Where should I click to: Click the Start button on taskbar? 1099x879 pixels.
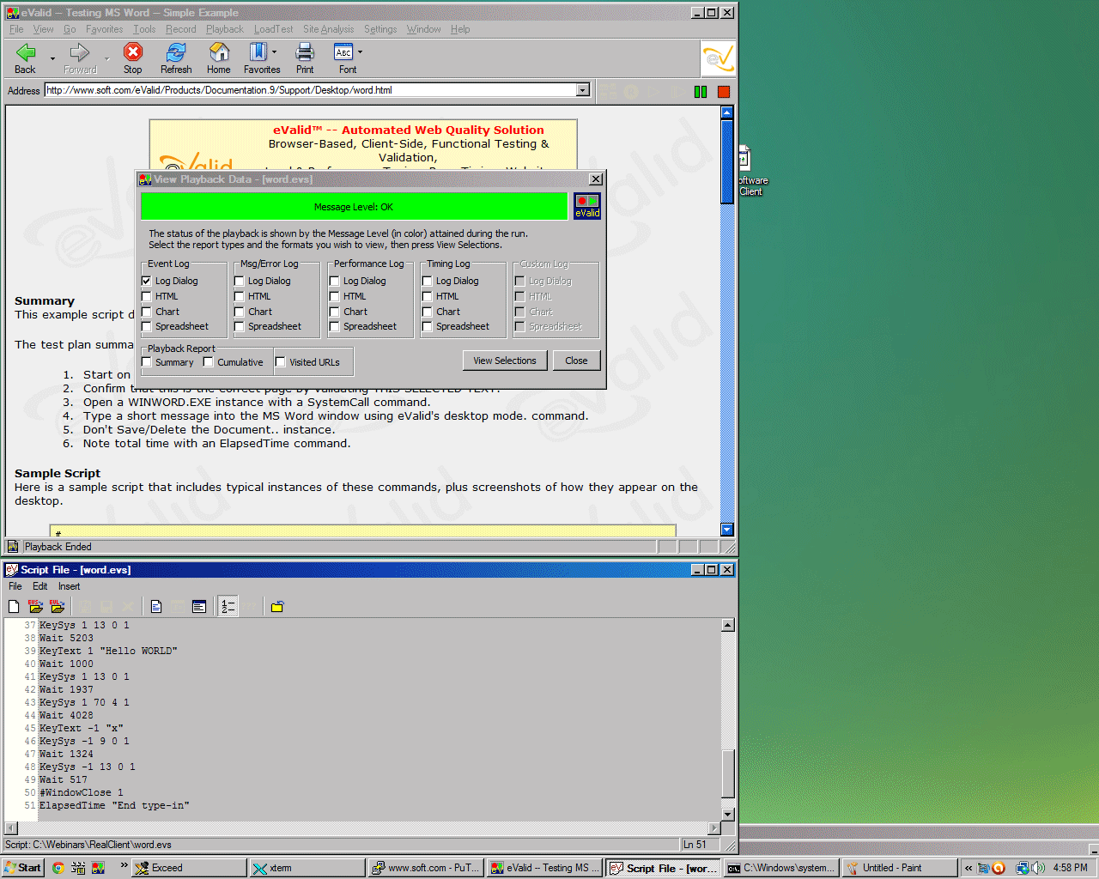[22, 868]
